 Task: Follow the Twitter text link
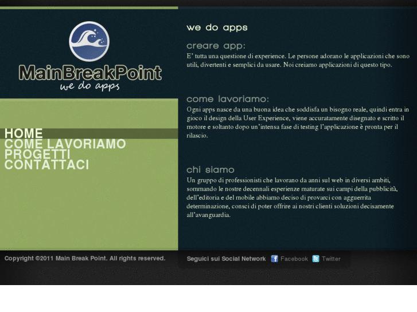click(x=331, y=259)
